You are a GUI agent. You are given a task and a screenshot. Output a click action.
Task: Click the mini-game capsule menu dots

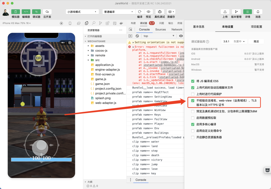coord(62,42)
